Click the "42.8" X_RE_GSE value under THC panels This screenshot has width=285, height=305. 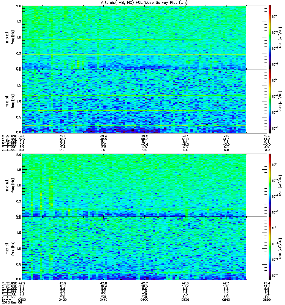[103, 283]
